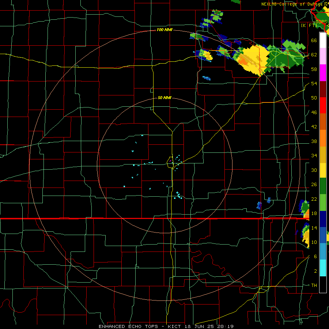
Task: Click the large yellow storm echo with orange core
Action: (253, 60)
